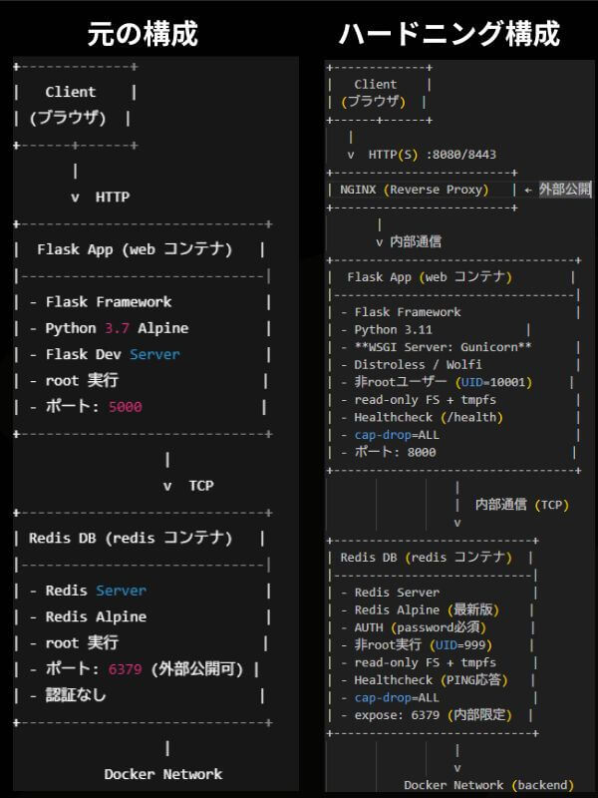The image size is (598, 798).
Task: Click "内部通信" label just below NGINX
Action: point(416,241)
